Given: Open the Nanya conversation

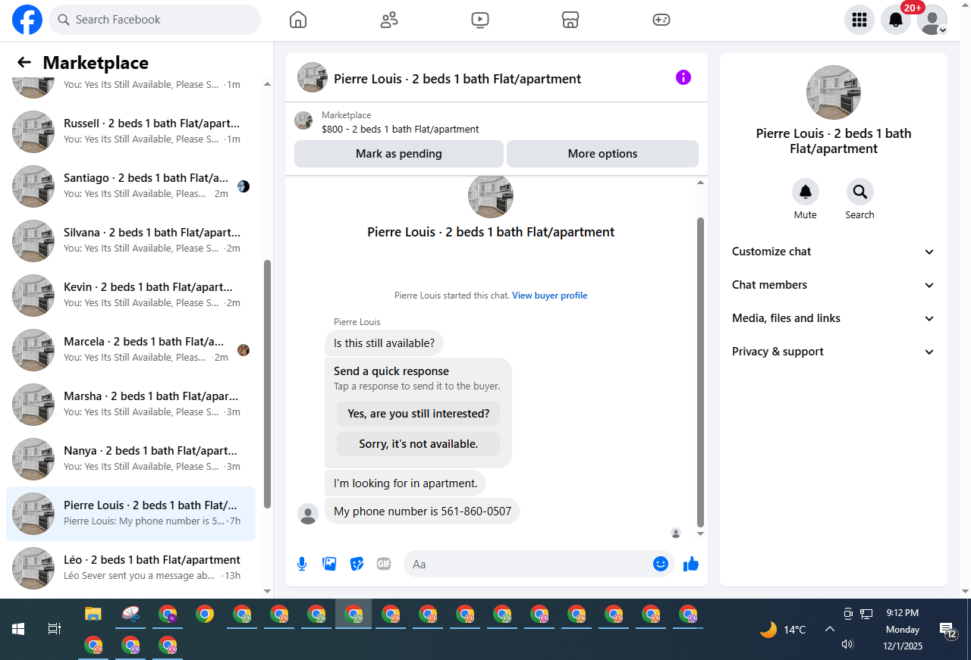Looking at the screenshot, I should 130,459.
